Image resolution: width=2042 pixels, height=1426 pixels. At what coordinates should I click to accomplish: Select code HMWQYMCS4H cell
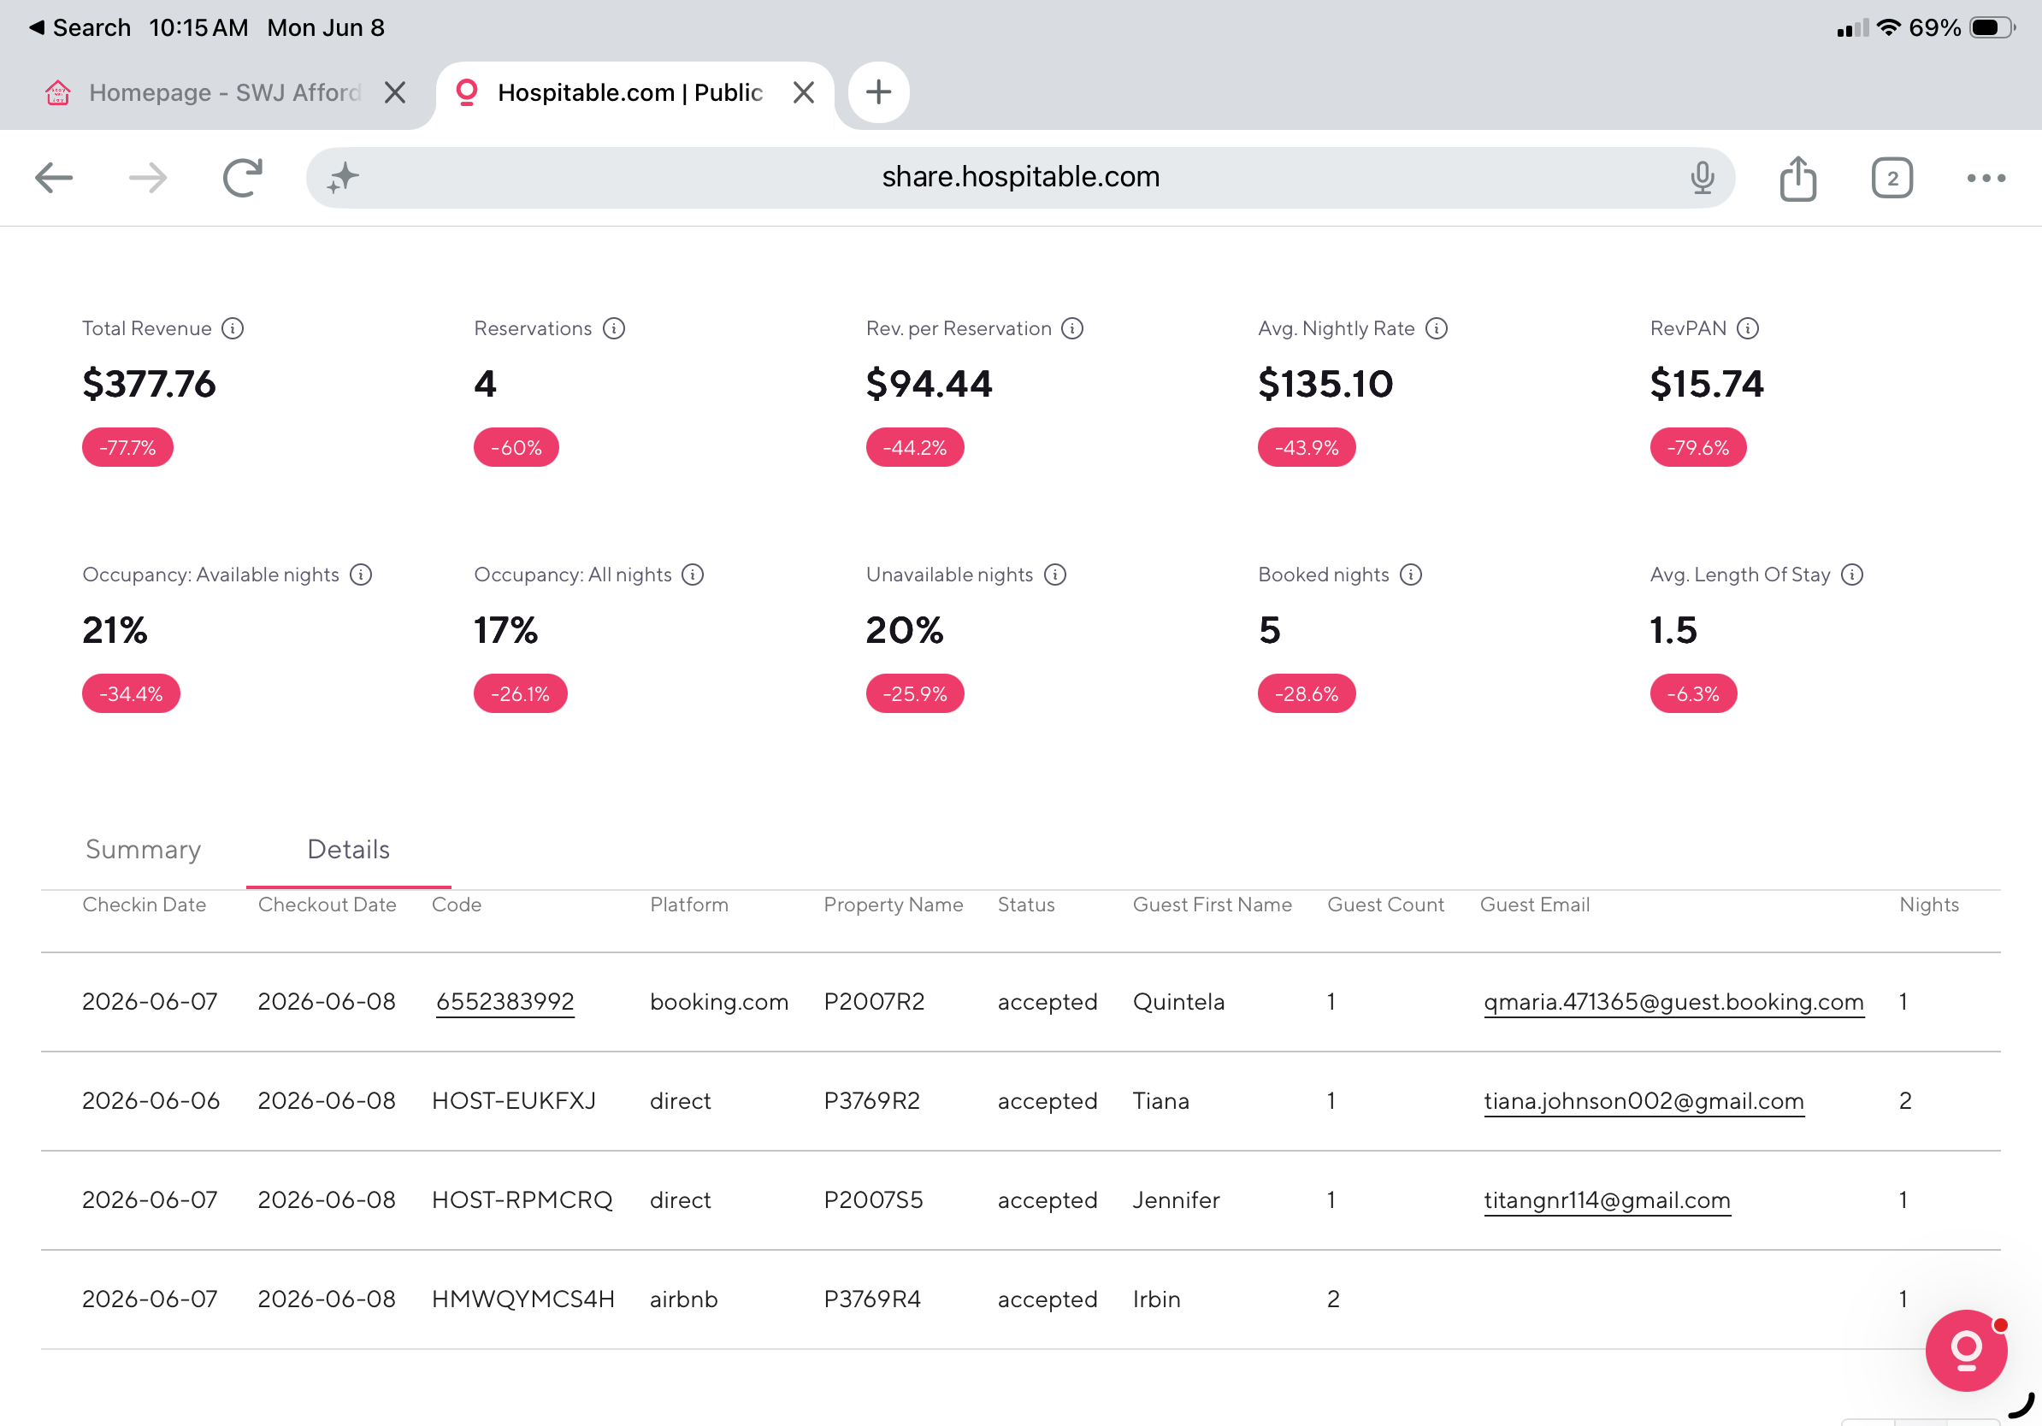tap(523, 1299)
